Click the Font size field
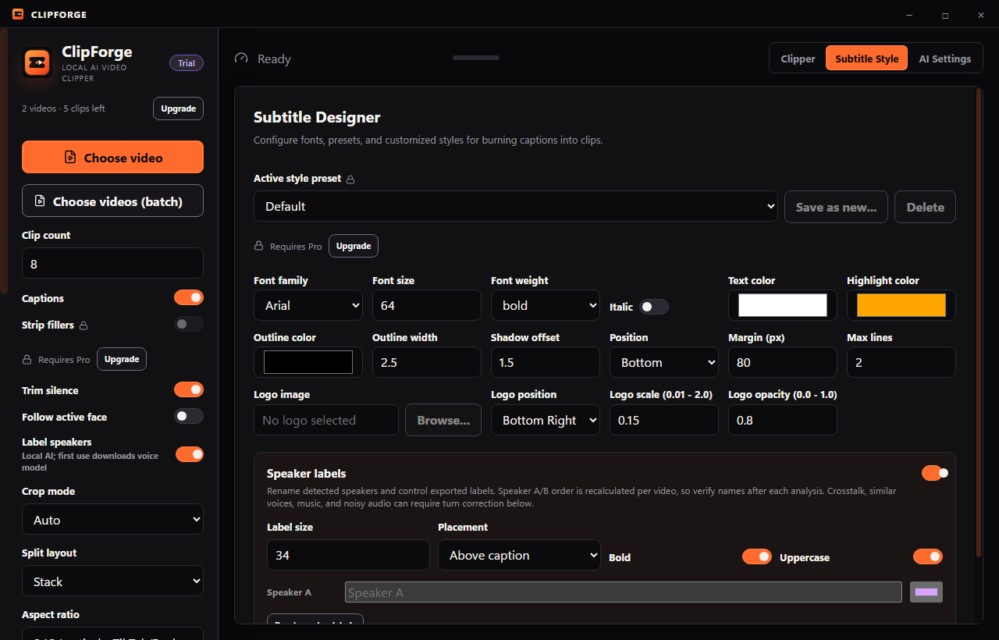Viewport: 999px width, 640px height. click(x=427, y=305)
